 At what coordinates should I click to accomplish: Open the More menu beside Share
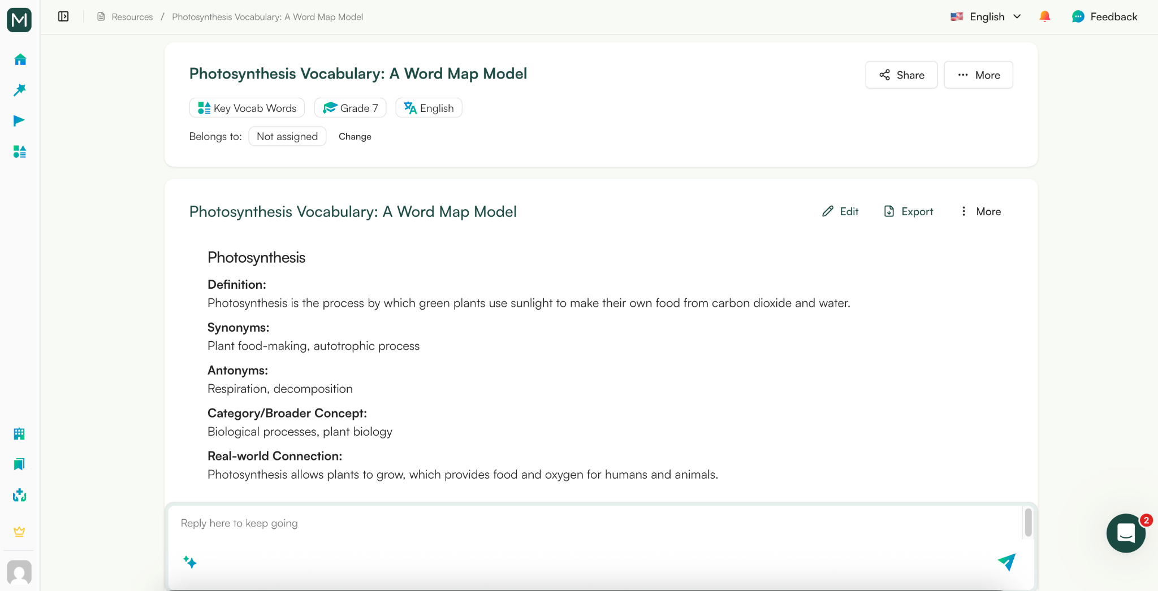click(x=978, y=75)
